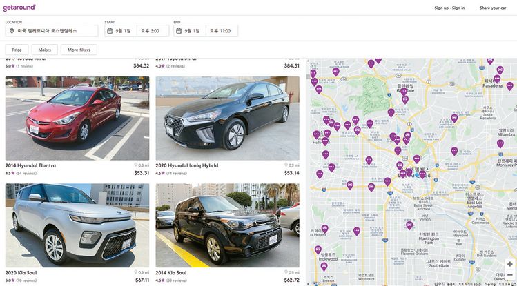Viewport: 517px width, 286px height.
Task: Zoom in on the map
Action: [x=509, y=264]
